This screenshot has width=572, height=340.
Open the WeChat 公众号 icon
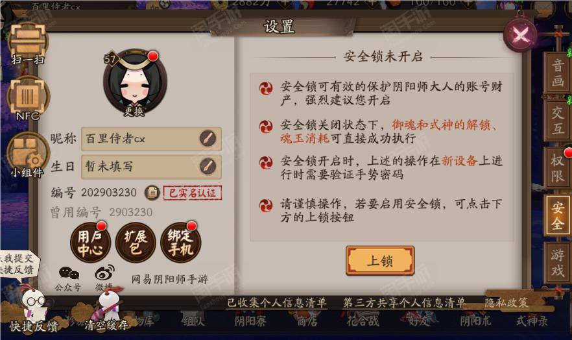click(x=69, y=278)
